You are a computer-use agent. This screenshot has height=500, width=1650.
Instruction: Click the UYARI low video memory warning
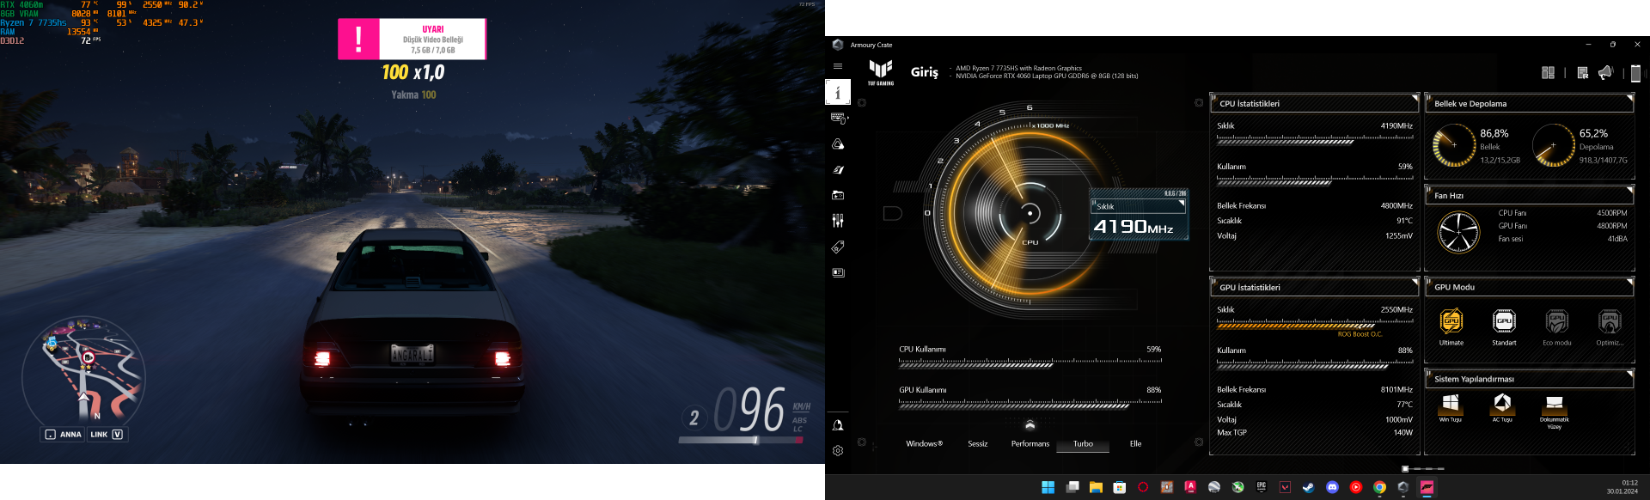[x=412, y=40]
